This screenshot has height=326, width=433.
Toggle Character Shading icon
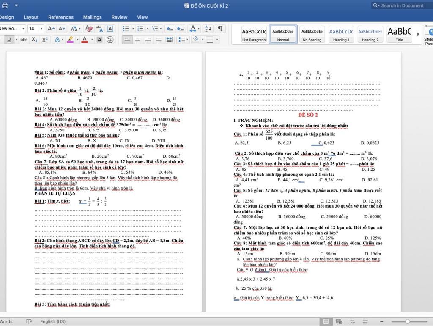click(99, 39)
